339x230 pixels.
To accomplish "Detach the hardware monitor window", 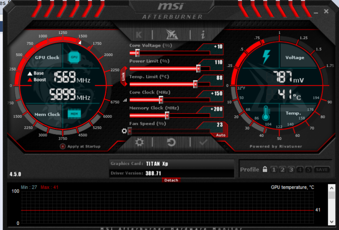I will click(x=171, y=180).
